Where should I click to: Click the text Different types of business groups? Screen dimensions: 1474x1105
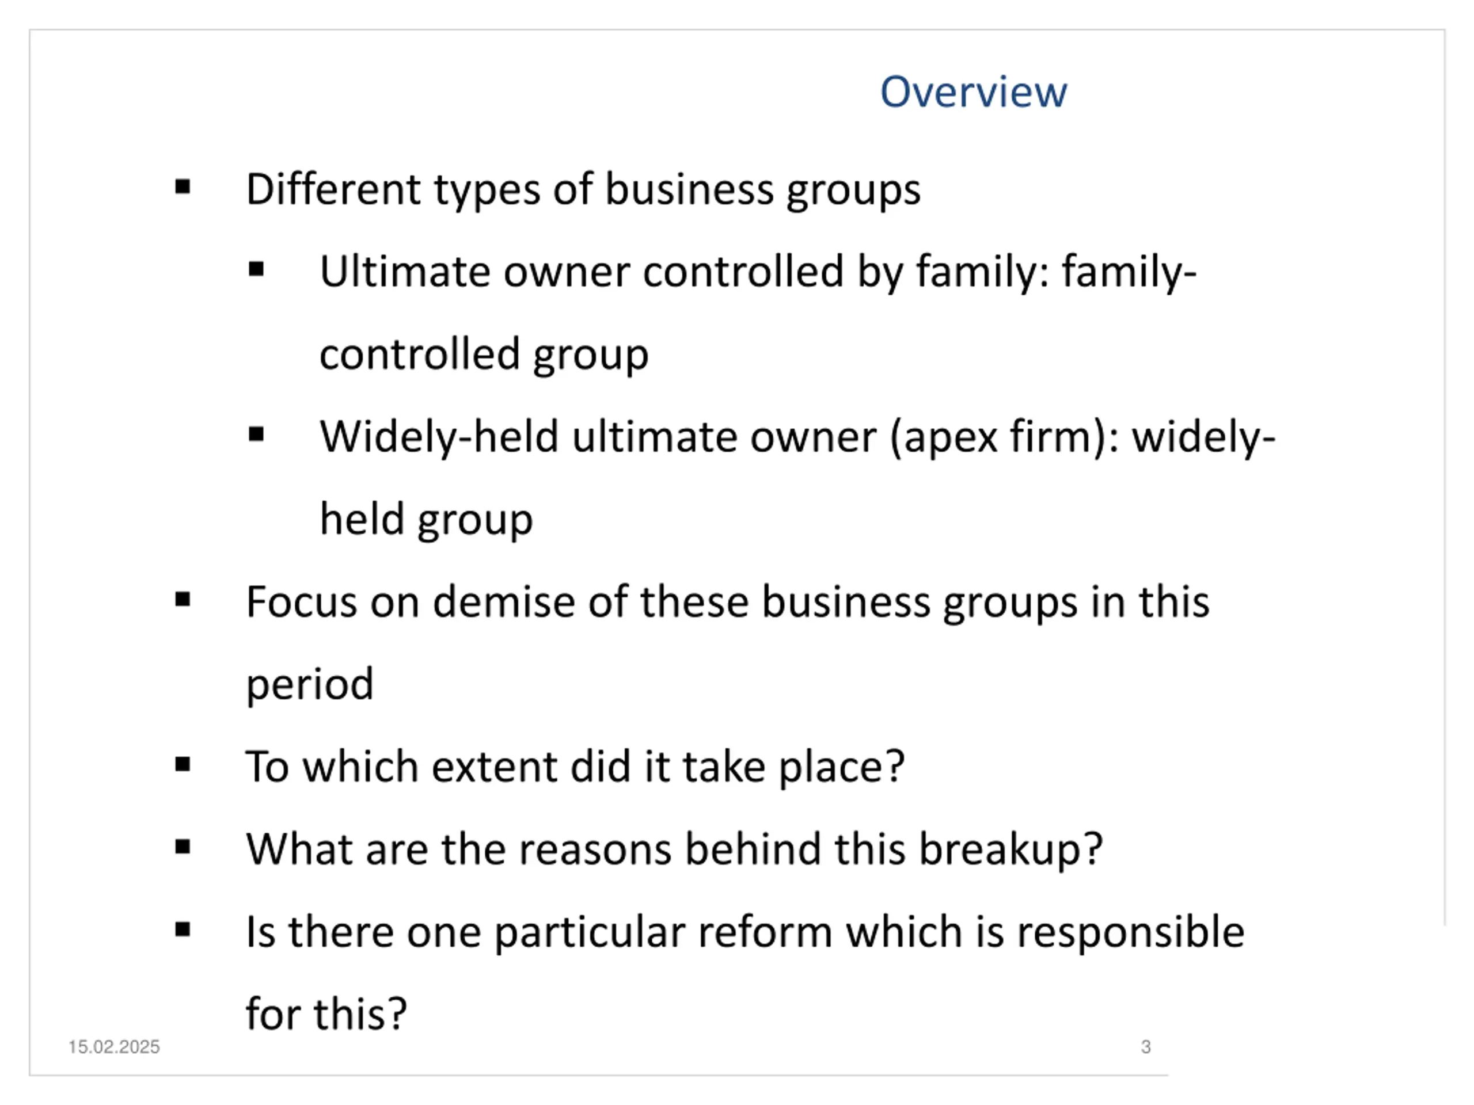[x=583, y=190]
